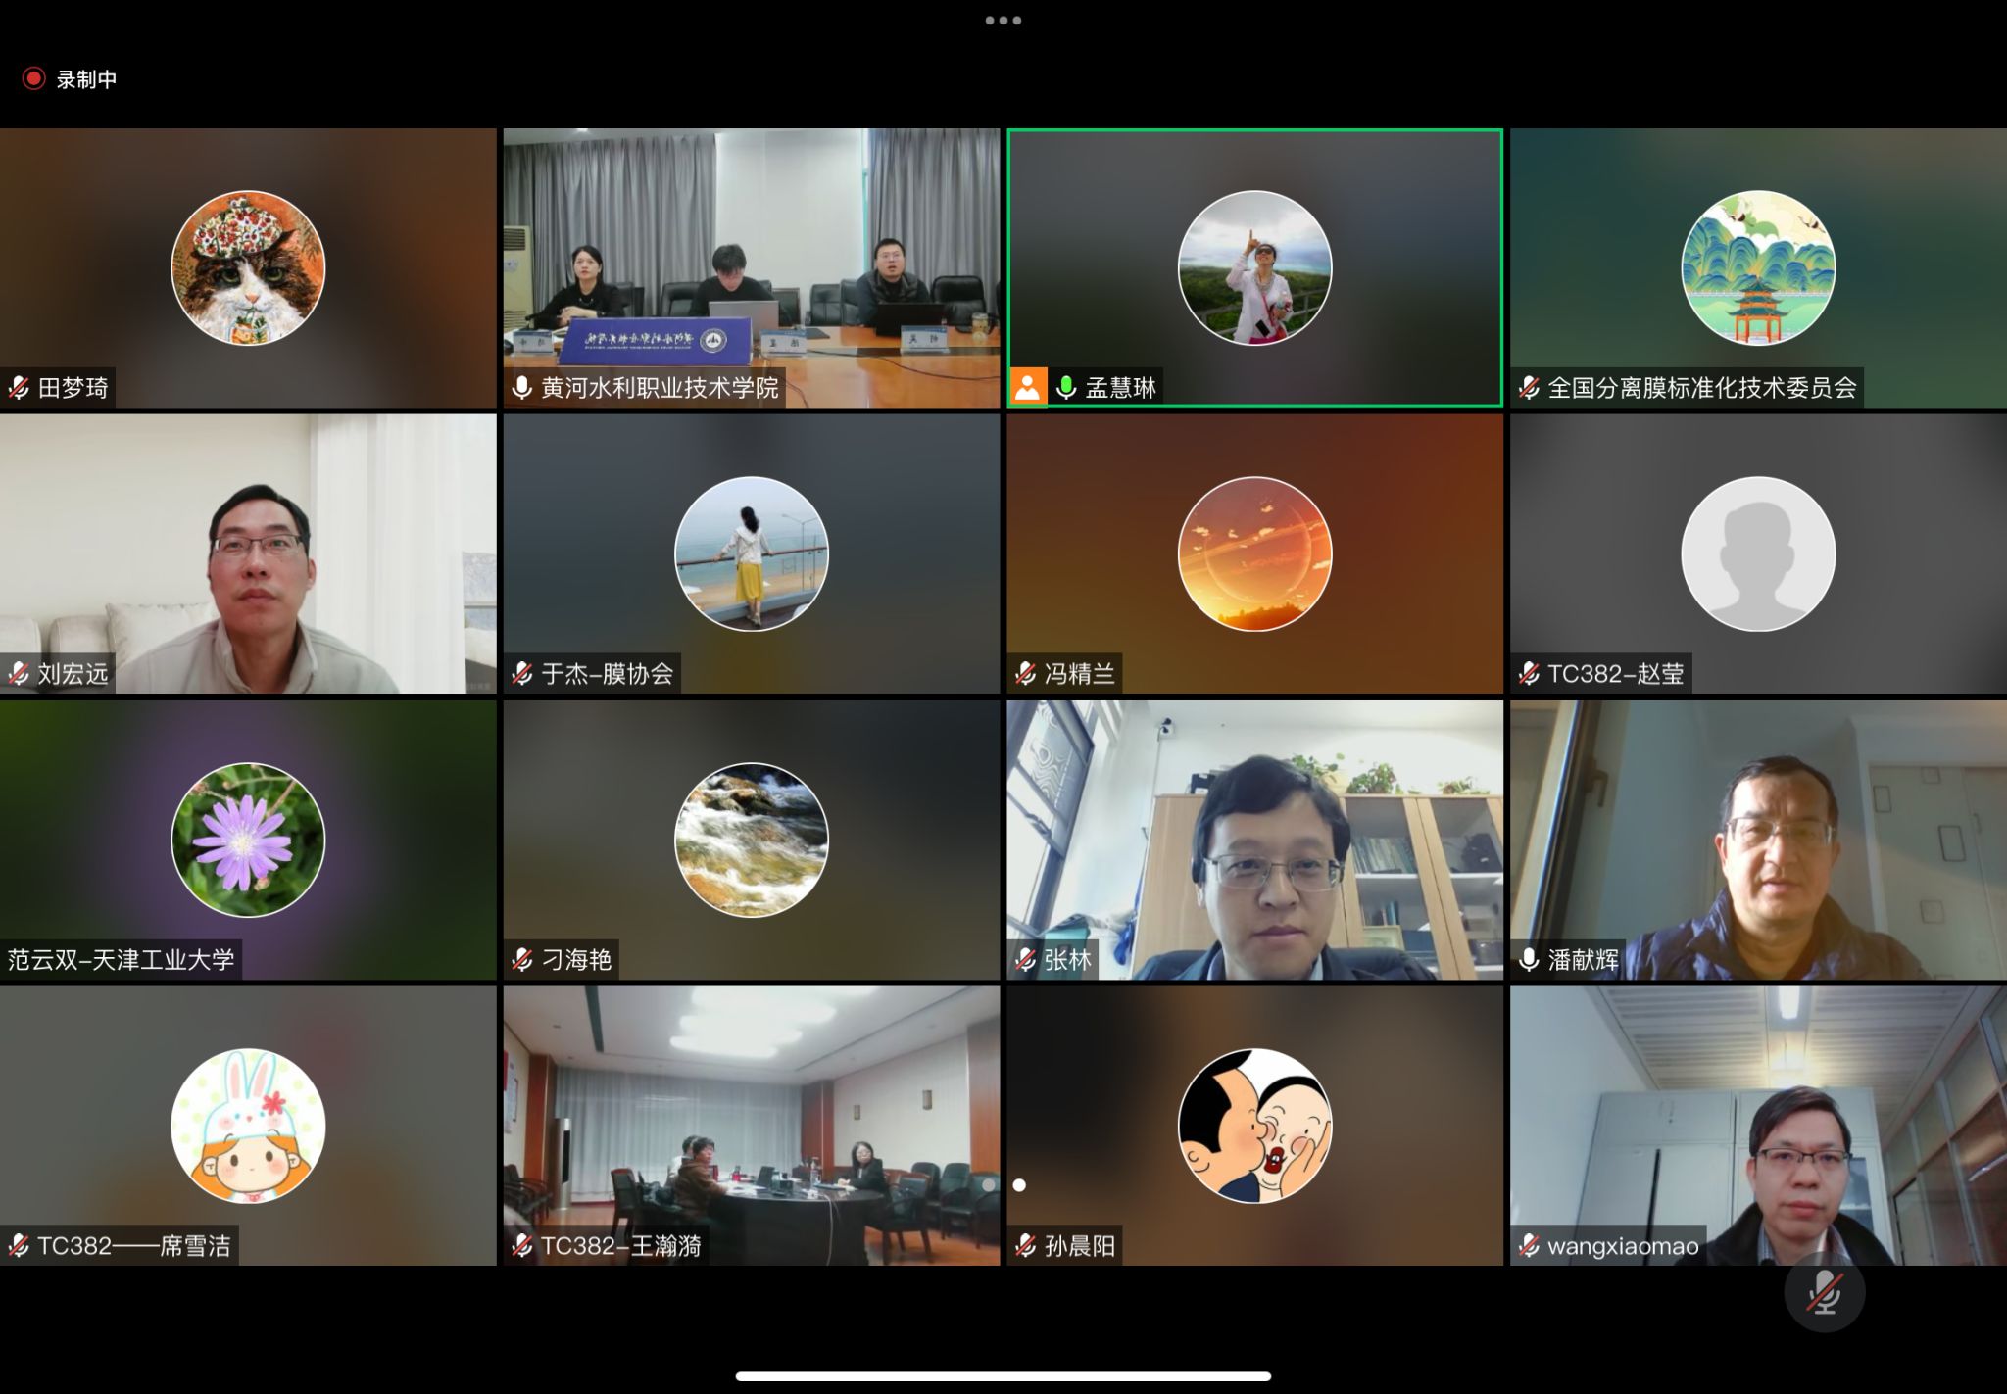
Task: Click the microphone icon next to 潘献辉
Action: (x=1529, y=959)
